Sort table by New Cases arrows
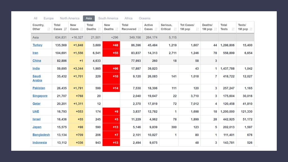This screenshot has width=288, height=162. pyautogui.click(x=82, y=29)
